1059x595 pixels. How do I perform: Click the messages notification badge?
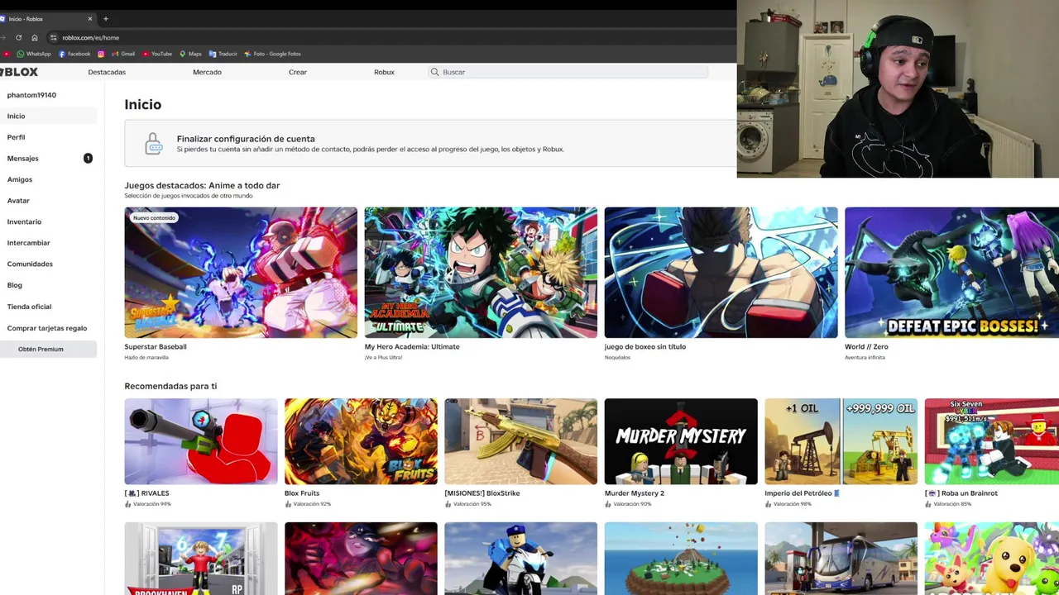(x=88, y=158)
